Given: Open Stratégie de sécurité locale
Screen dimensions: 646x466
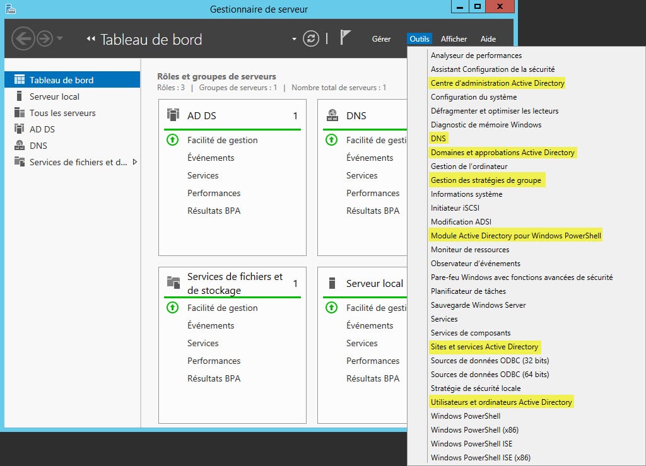Looking at the screenshot, I should tap(476, 388).
